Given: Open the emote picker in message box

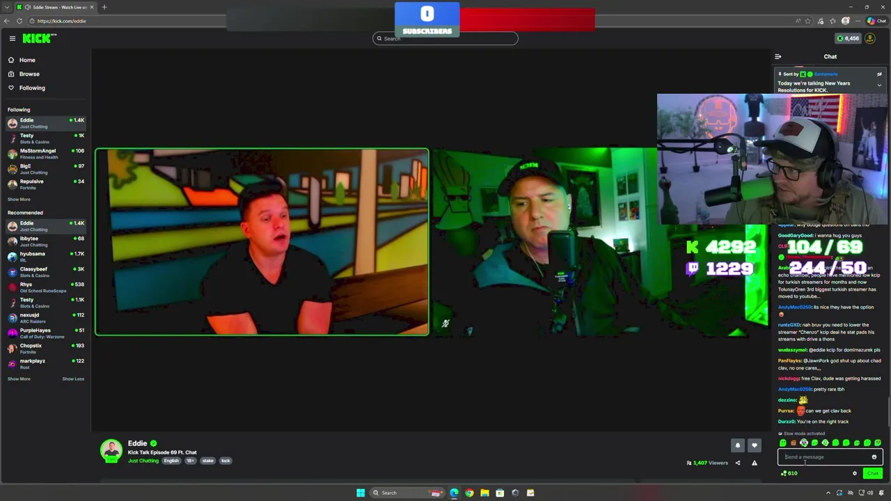Looking at the screenshot, I should pyautogui.click(x=874, y=457).
